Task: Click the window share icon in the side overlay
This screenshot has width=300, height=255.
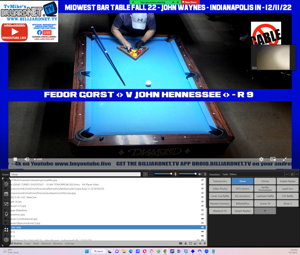Action: coord(6,194)
